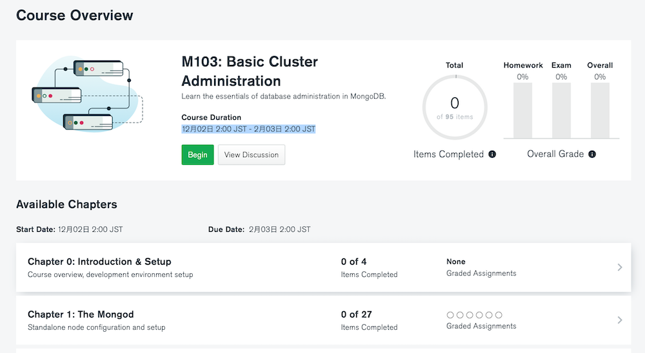Click the cluster servers course illustration
Image resolution: width=645 pixels, height=353 pixels.
click(88, 94)
